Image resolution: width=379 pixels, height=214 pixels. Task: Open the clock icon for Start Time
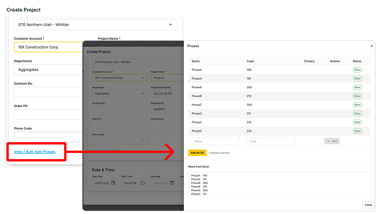pos(143,183)
